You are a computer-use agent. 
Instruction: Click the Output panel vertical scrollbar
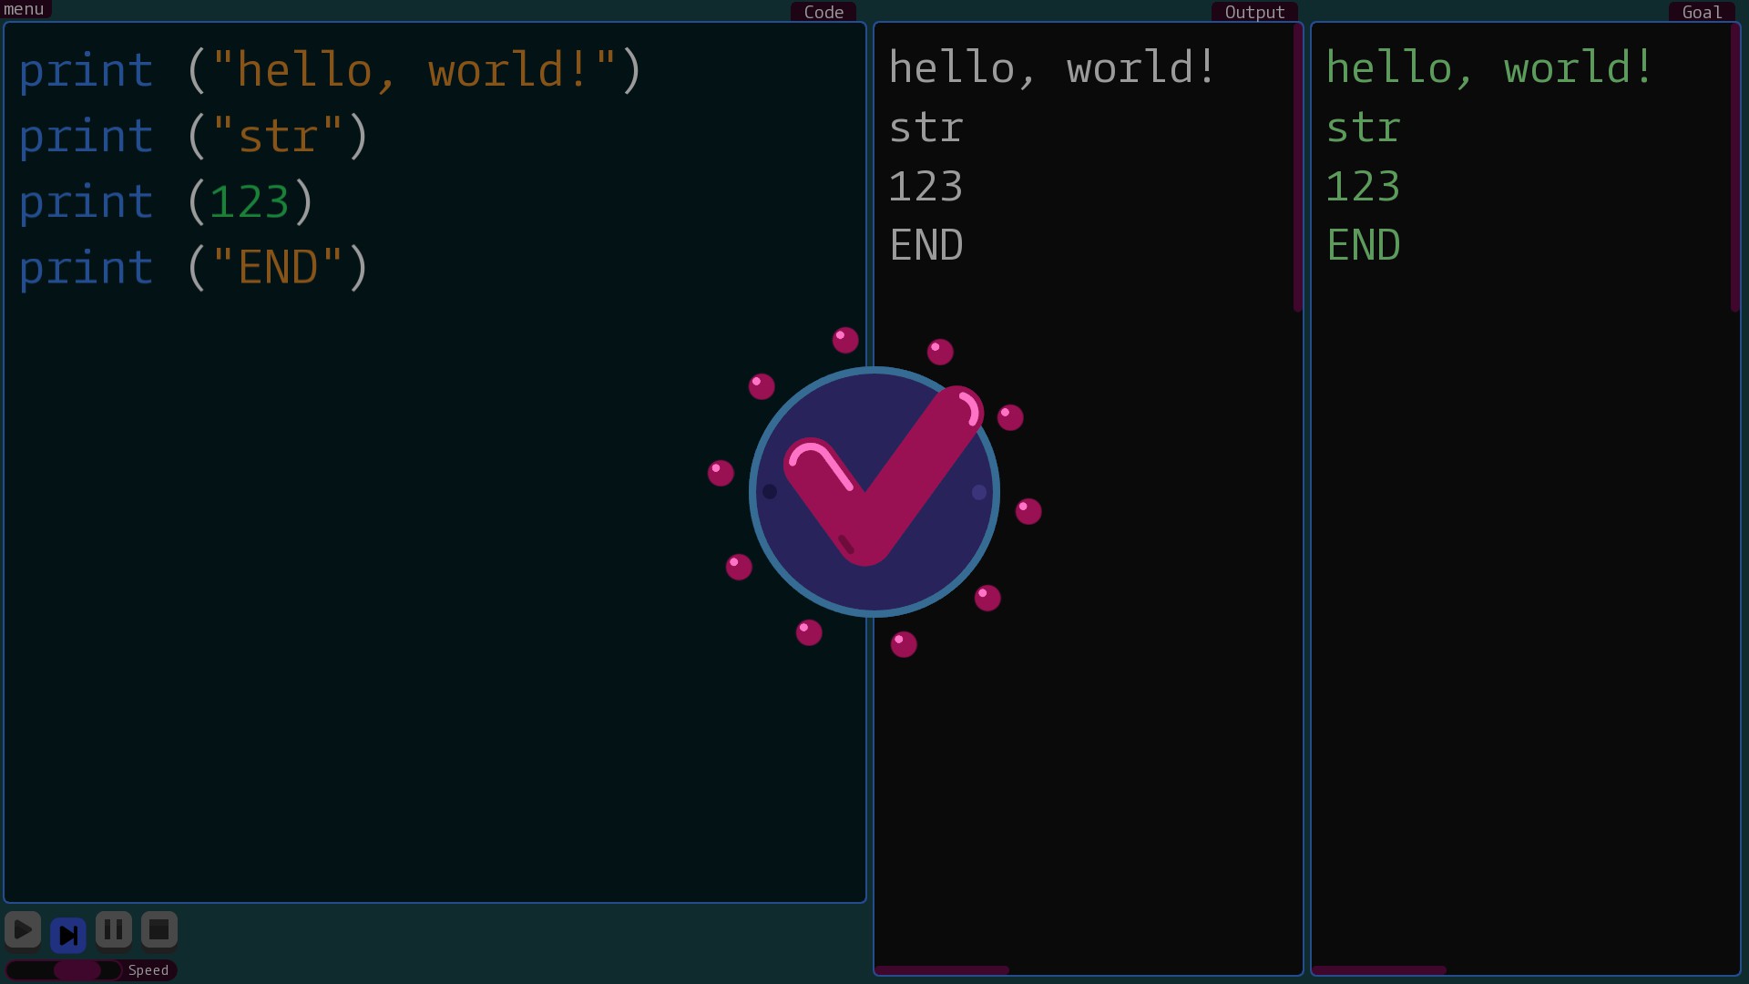(x=1298, y=169)
